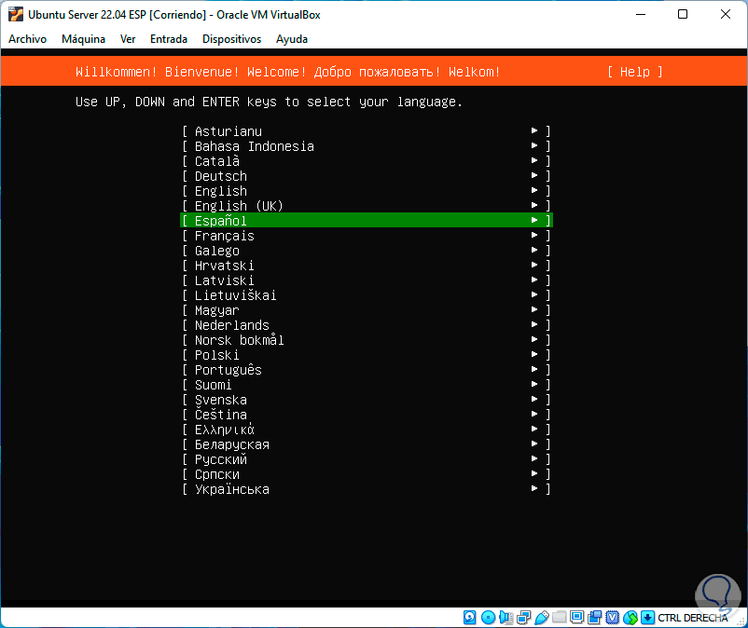This screenshot has width=748, height=628.
Task: Select the Čeština language row
Action: tap(367, 415)
